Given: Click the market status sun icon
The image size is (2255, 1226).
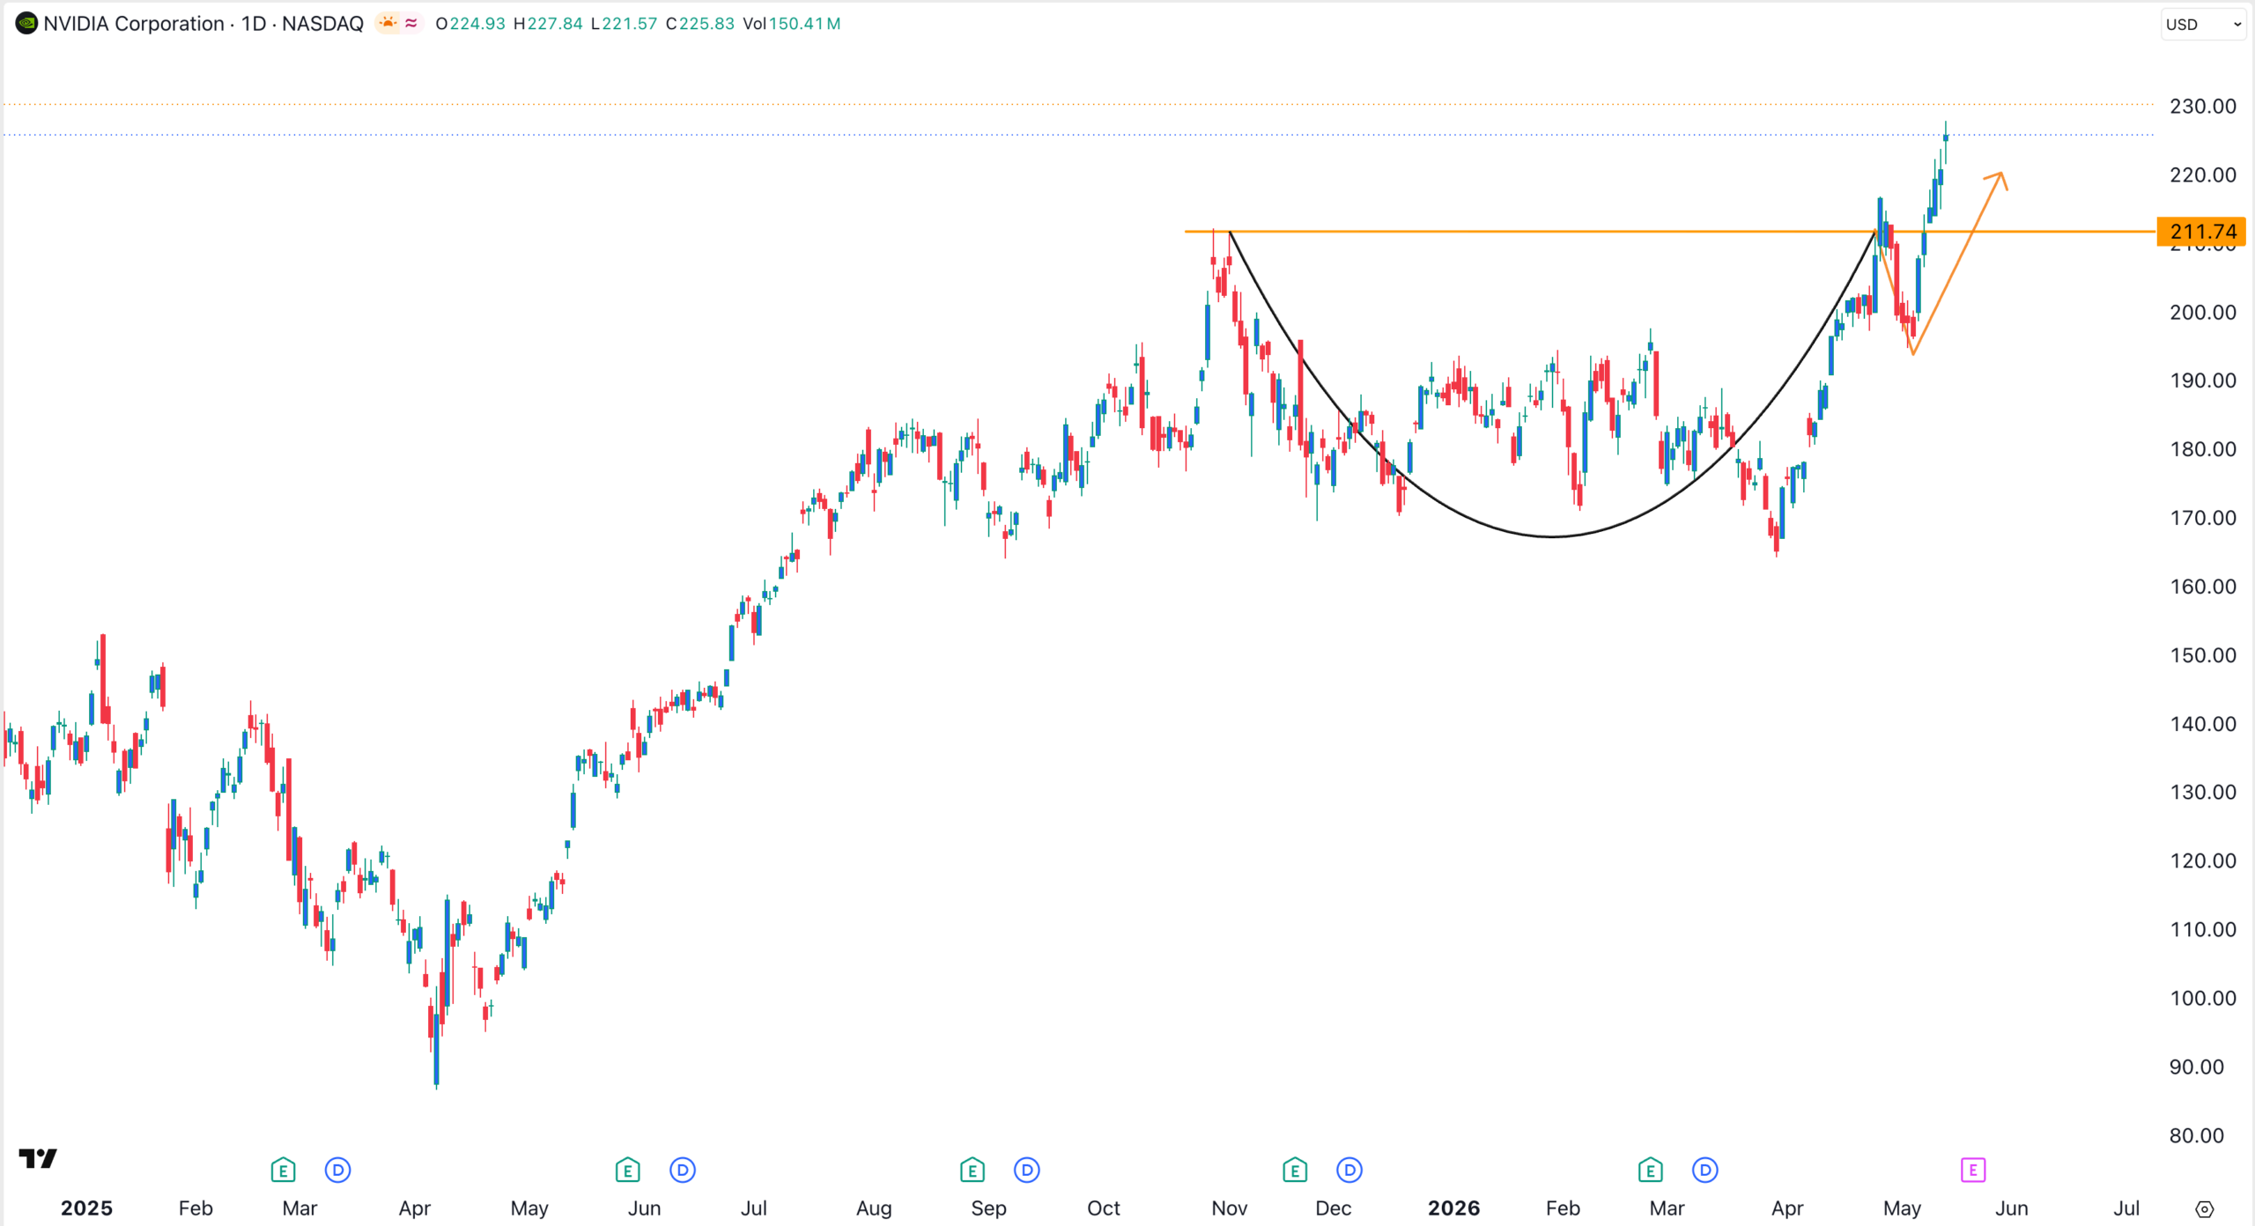Looking at the screenshot, I should (388, 24).
